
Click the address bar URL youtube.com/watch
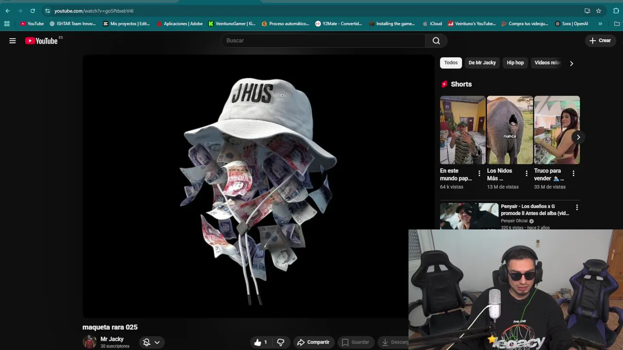coord(93,11)
